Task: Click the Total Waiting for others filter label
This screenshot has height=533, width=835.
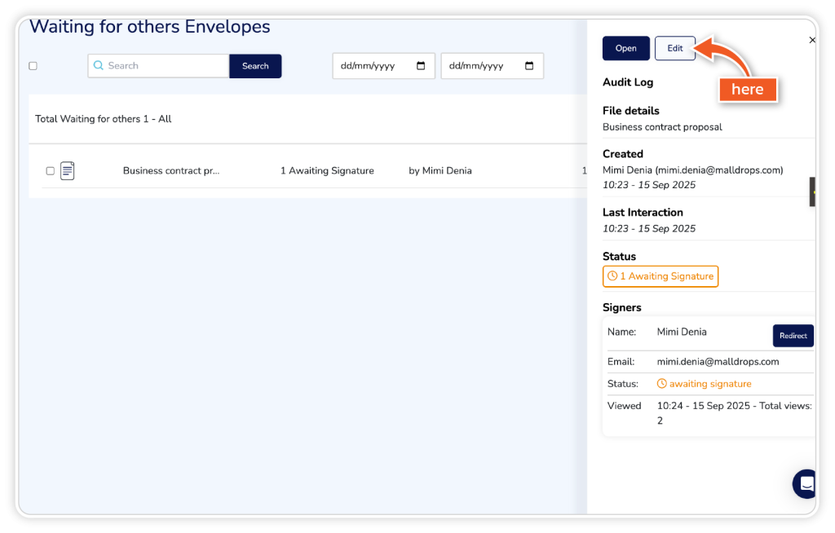Action: [x=104, y=119]
